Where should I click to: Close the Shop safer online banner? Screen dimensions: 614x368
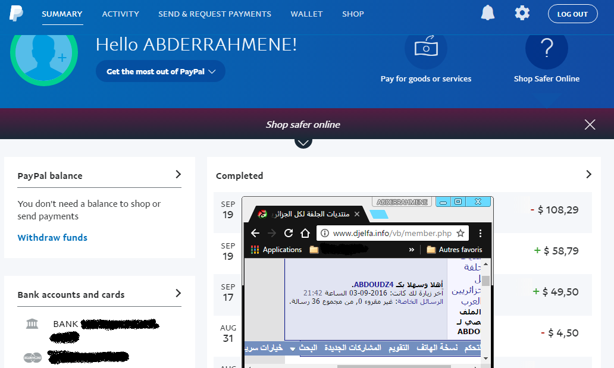click(590, 124)
